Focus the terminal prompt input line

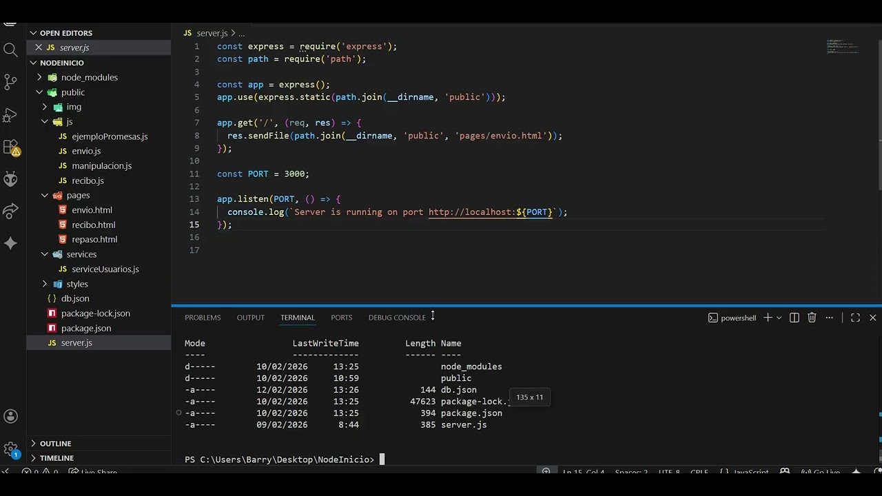tap(382, 459)
